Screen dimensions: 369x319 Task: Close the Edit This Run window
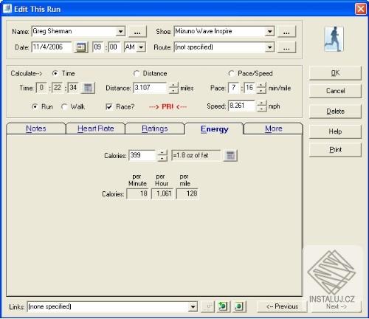(361, 9)
